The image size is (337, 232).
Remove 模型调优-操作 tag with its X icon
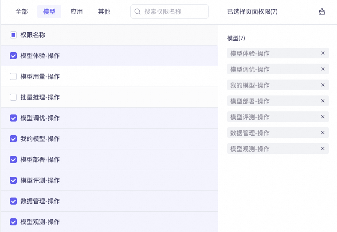(x=323, y=69)
